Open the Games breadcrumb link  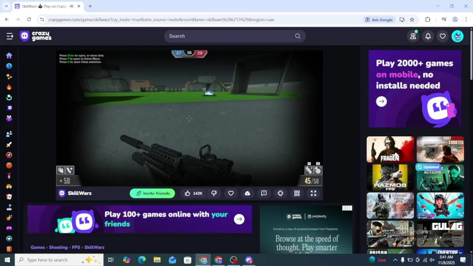(38, 247)
